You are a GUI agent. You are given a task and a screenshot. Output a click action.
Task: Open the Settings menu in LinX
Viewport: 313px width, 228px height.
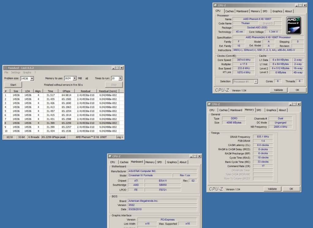(x=16, y=73)
